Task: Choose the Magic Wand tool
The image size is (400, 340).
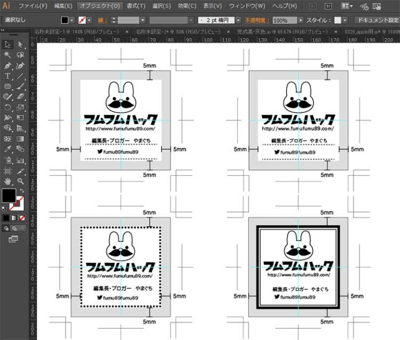Action: click(x=7, y=55)
